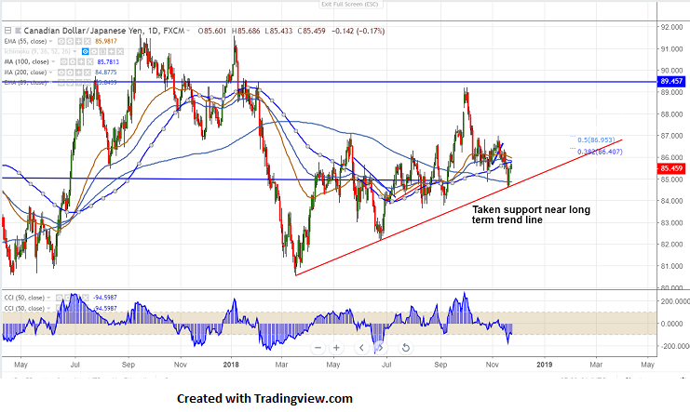Open settings gear for EMA (55, close)
Viewport: 690px width, 412px height.
[70, 41]
